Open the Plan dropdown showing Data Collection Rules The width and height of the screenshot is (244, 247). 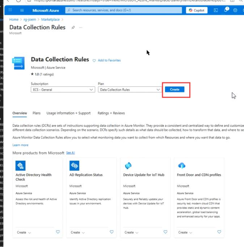[x=130, y=90]
